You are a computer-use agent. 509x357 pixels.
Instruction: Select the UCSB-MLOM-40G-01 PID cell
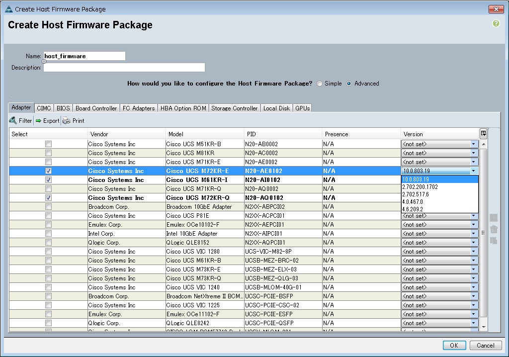coord(283,287)
